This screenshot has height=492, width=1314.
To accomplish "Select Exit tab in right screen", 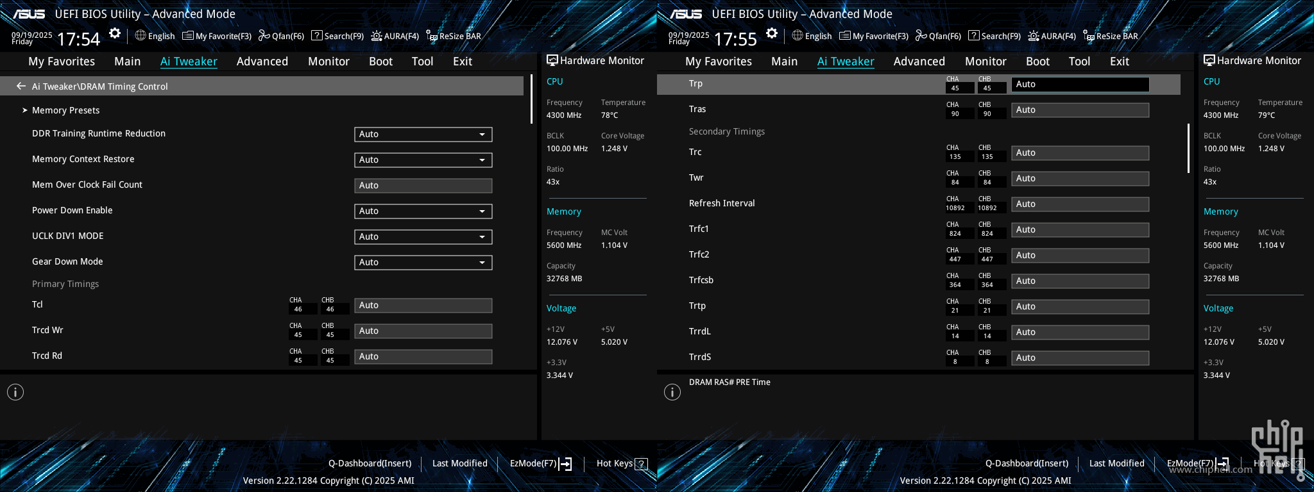I will coord(1120,61).
